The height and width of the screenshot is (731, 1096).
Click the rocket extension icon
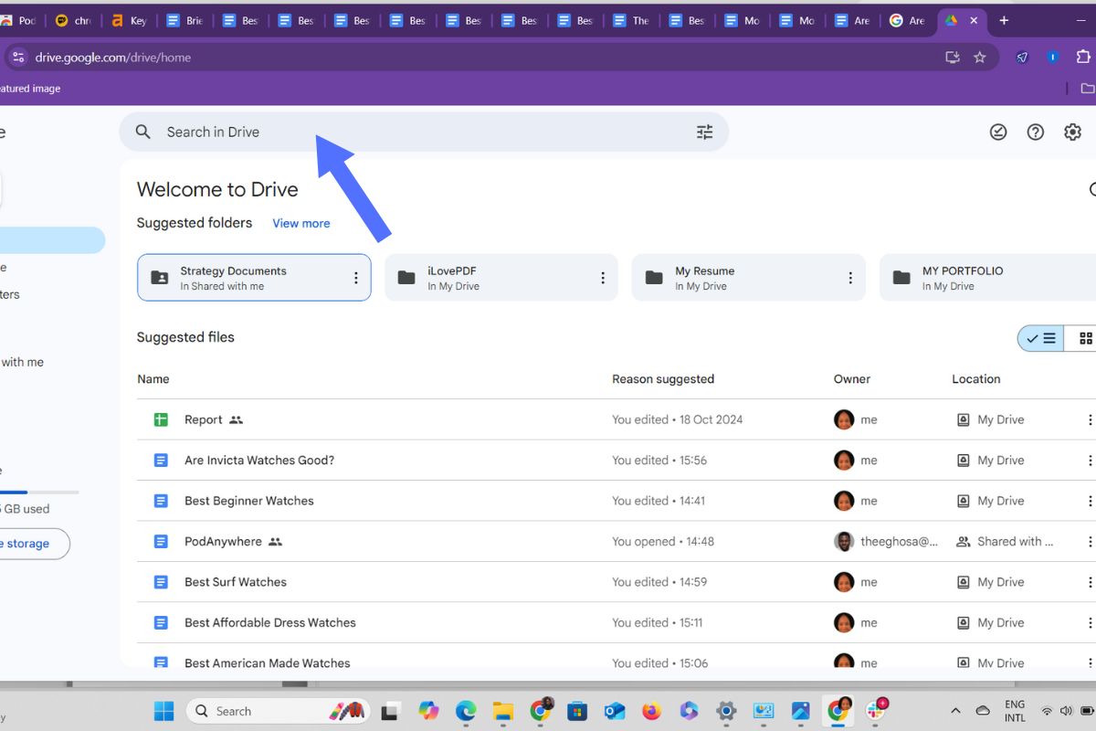click(1022, 57)
